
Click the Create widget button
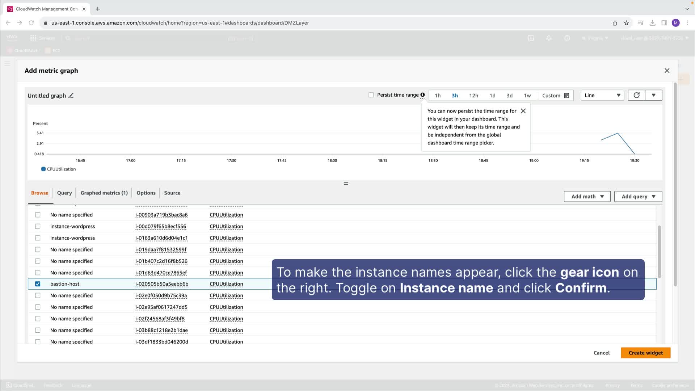645,353
